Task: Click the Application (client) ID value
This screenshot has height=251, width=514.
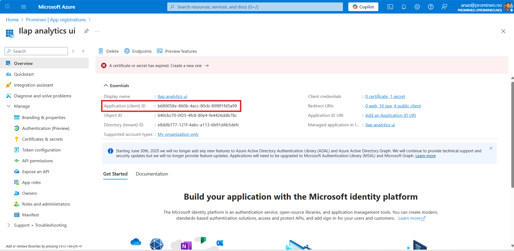Action: tap(197, 106)
